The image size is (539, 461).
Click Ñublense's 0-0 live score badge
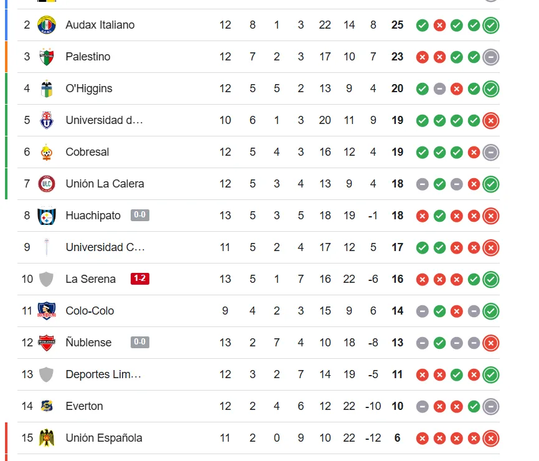(140, 343)
